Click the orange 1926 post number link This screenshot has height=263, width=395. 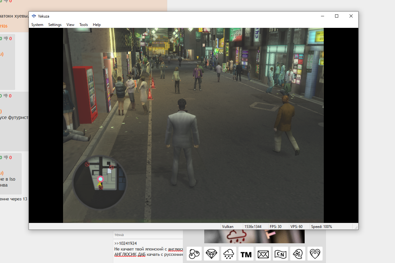3,26
